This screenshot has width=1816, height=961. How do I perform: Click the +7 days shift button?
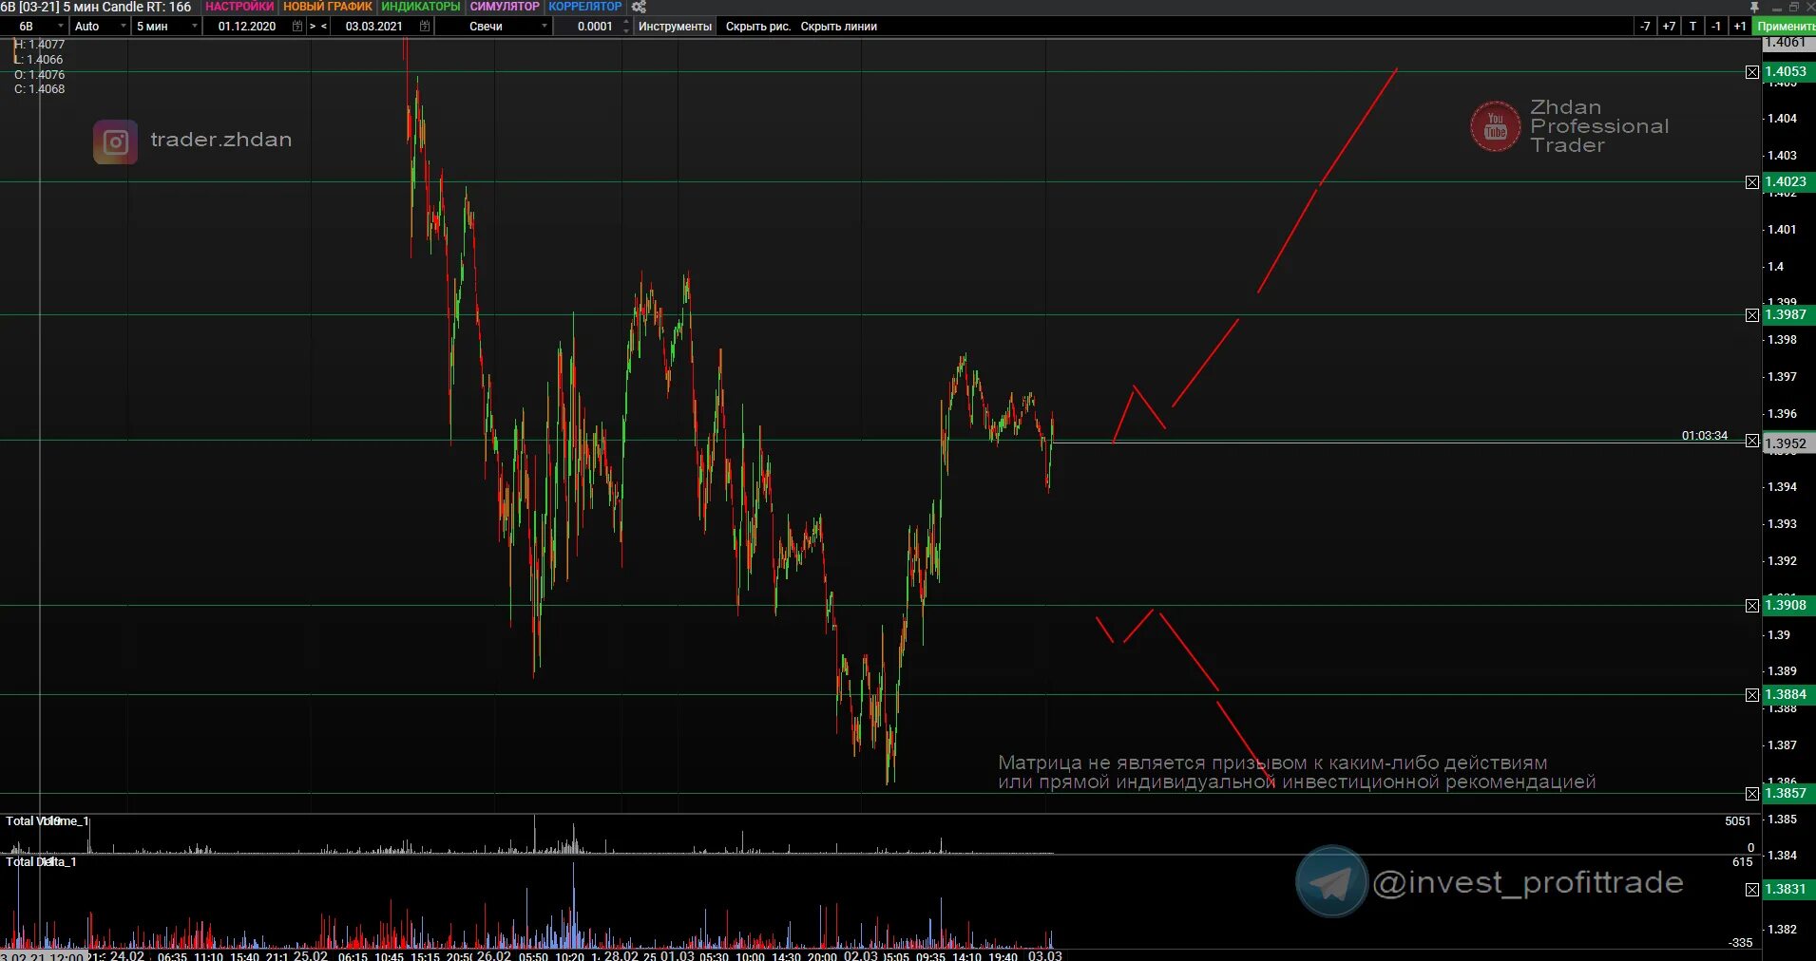click(x=1669, y=27)
